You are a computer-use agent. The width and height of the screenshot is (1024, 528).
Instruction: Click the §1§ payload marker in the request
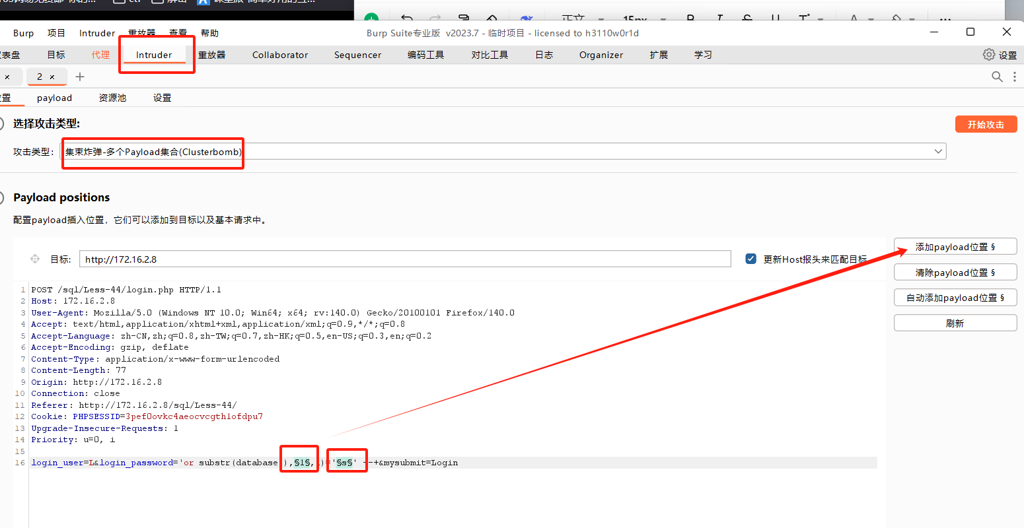(303, 463)
